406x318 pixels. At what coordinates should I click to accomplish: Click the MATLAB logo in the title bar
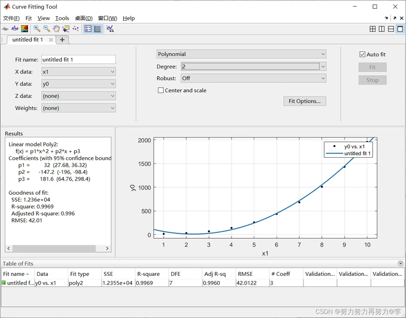(7, 7)
